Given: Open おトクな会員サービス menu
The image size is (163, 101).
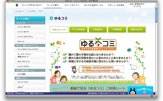Looking at the screenshot, I should 93,5.
